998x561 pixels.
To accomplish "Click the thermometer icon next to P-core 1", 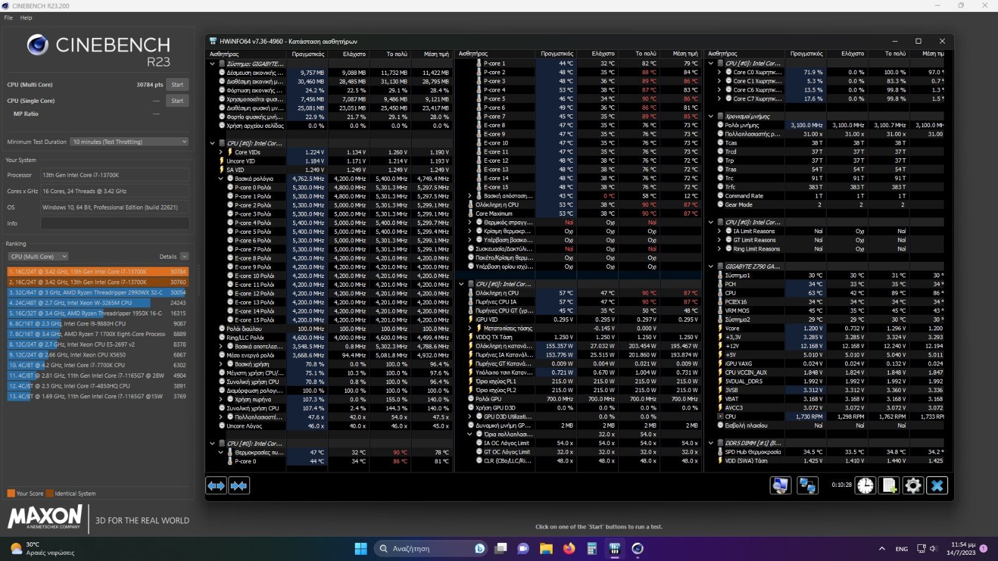I will 479,63.
